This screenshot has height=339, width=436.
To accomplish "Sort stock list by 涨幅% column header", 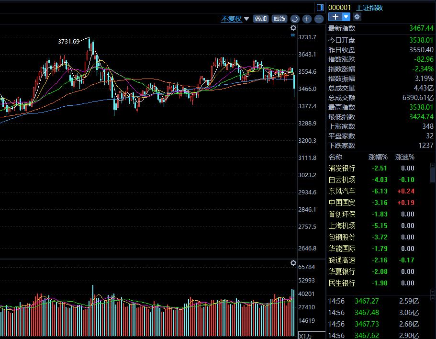I will pos(378,157).
